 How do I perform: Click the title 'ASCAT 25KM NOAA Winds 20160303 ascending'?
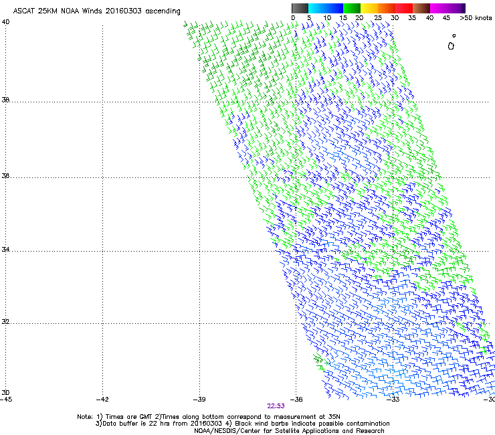[x=96, y=11]
